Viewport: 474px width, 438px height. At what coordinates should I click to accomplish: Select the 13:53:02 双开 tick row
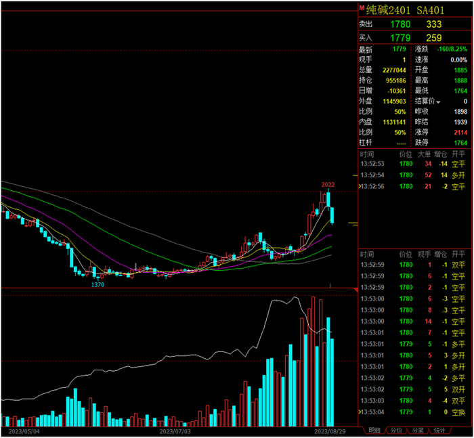(412, 390)
